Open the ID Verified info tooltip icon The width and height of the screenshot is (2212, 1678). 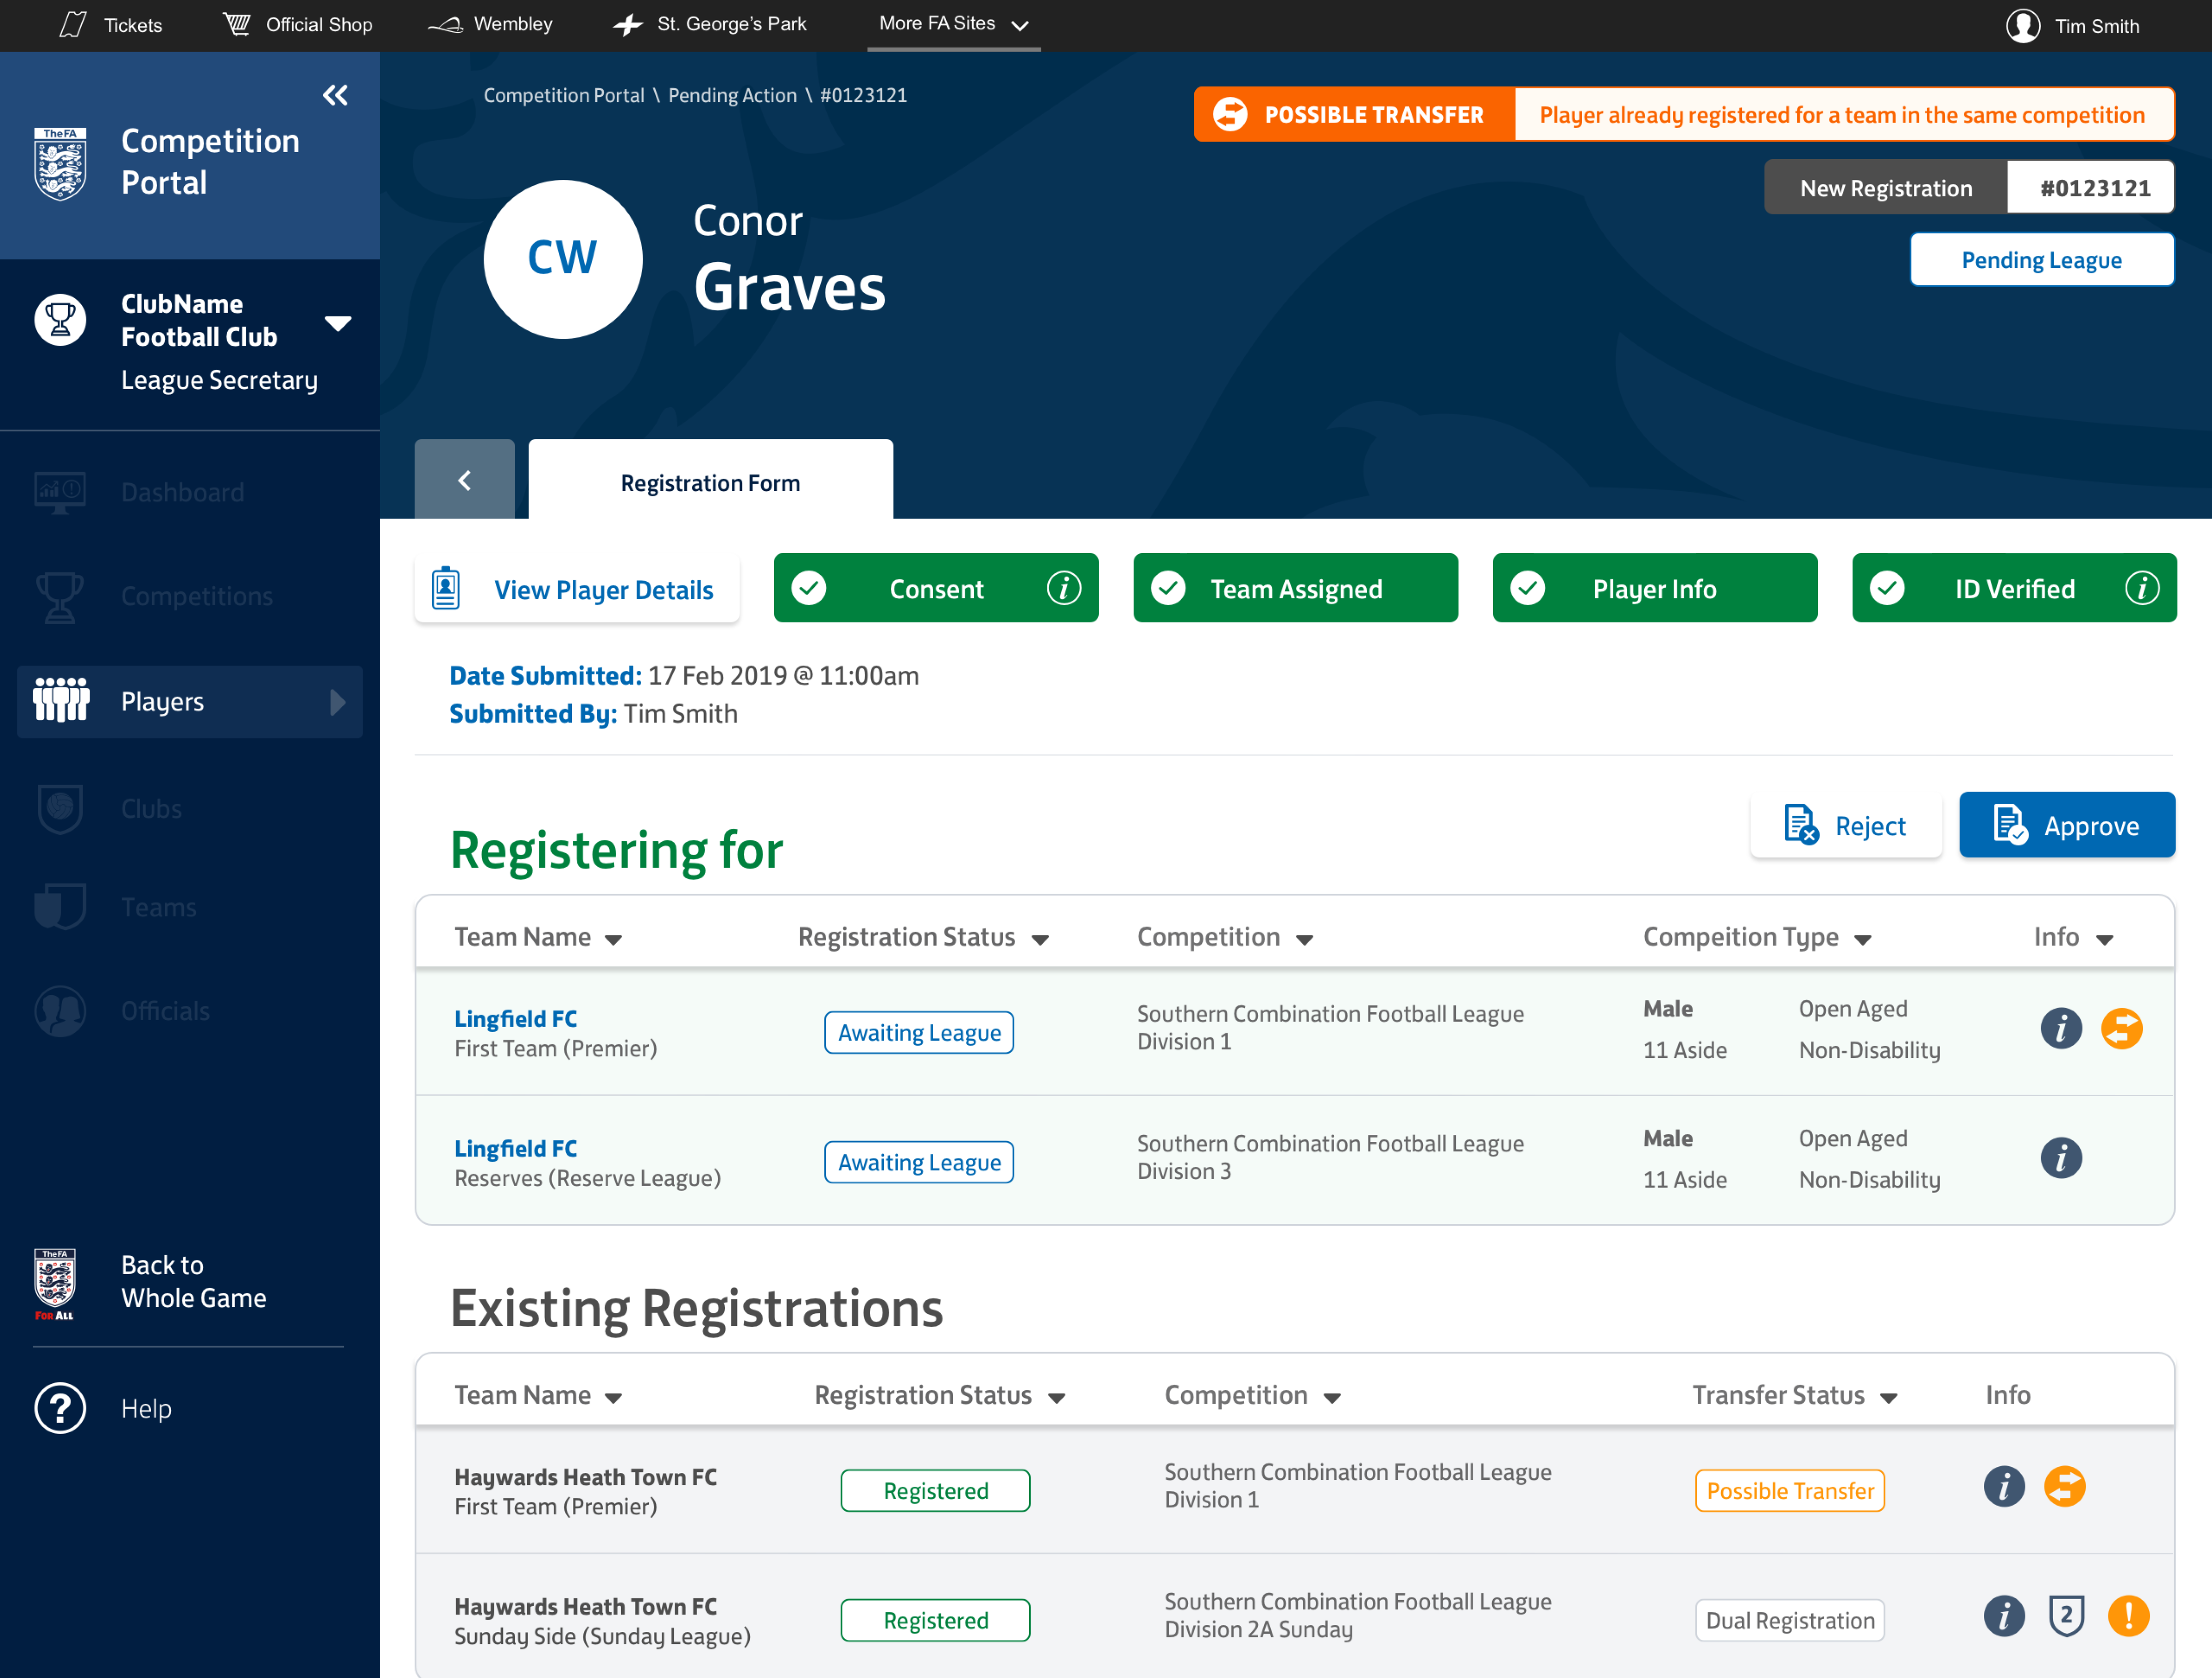click(2142, 588)
